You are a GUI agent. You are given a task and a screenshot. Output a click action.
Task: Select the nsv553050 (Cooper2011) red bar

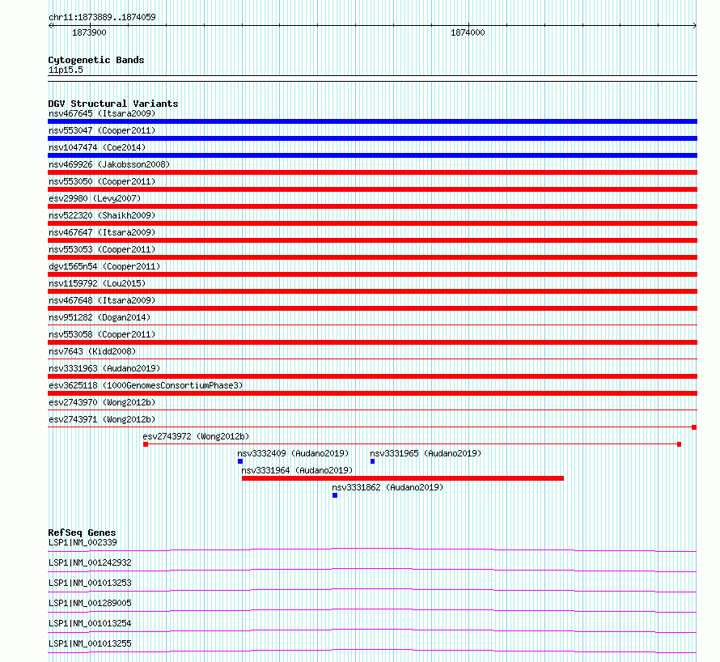(372, 189)
